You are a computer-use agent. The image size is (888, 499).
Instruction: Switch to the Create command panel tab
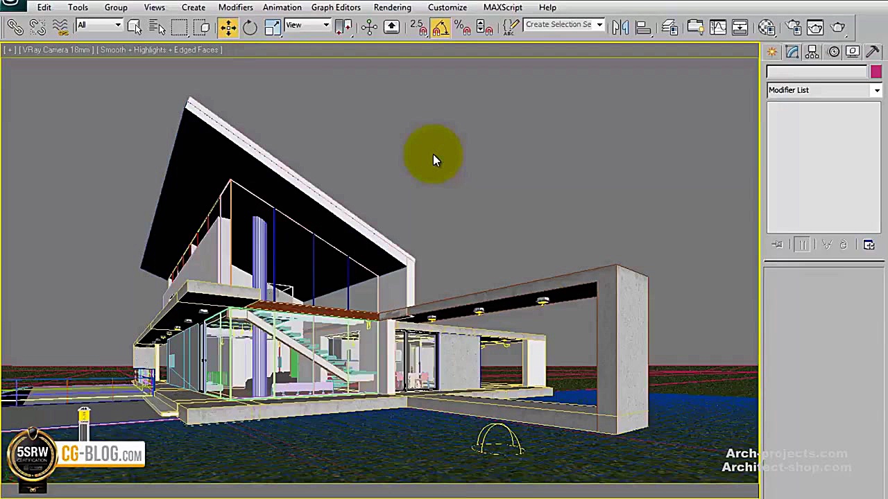click(772, 53)
